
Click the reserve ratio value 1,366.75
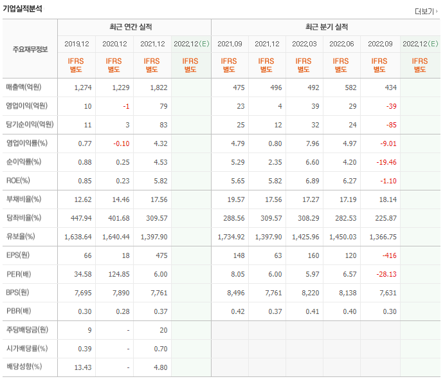tap(383, 237)
